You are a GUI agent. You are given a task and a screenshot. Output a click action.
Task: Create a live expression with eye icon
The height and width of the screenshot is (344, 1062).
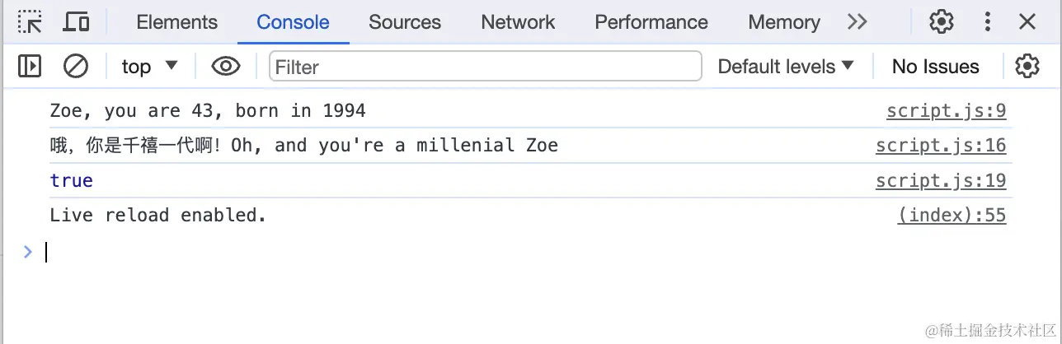(x=225, y=66)
